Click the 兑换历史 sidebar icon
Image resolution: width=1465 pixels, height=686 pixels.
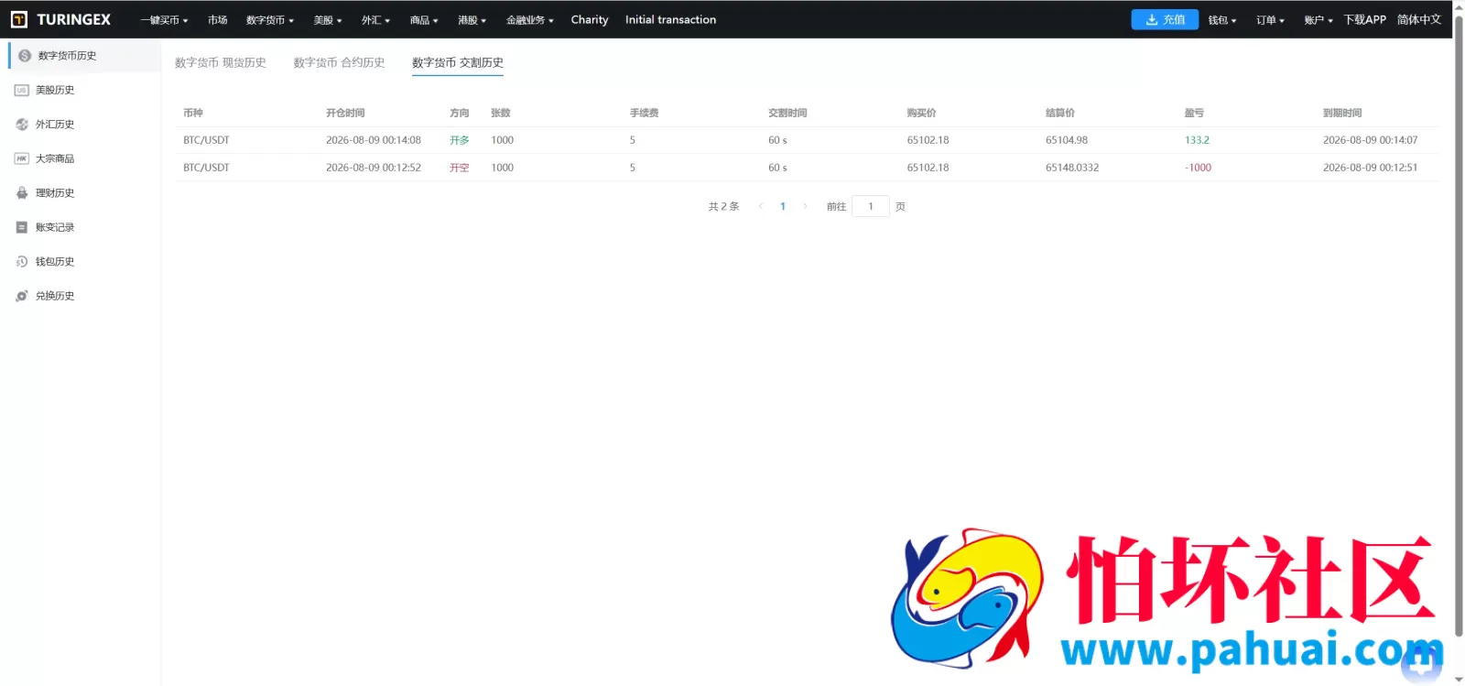(22, 296)
